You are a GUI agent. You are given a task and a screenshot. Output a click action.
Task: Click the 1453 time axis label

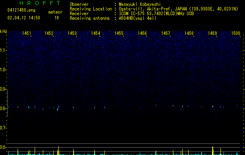[72, 33]
